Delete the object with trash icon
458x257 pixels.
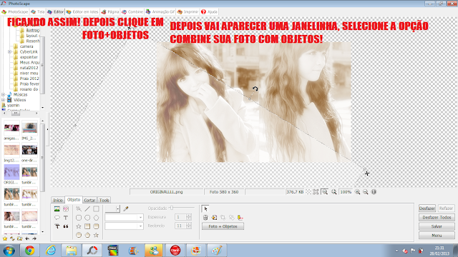(x=205, y=218)
